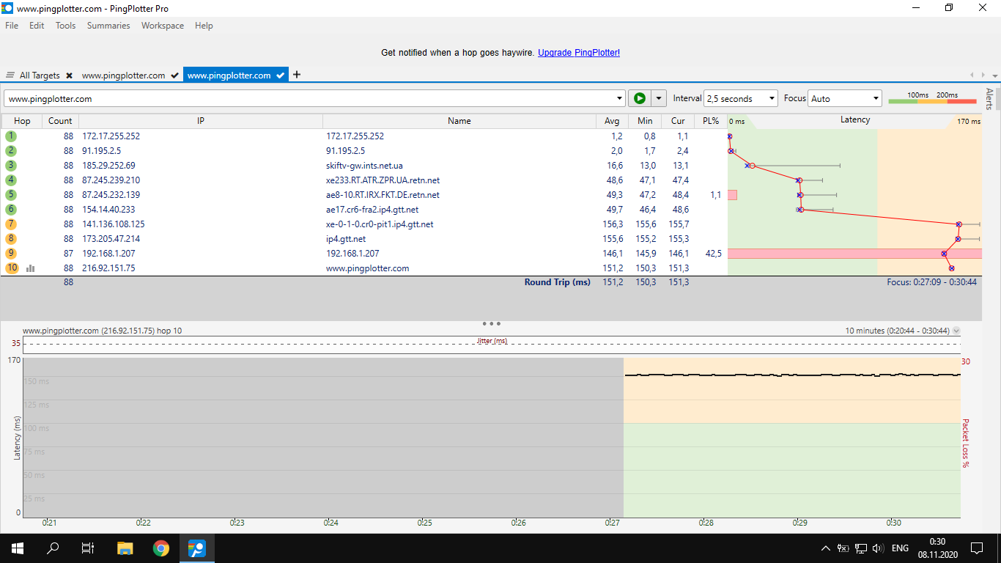Sort by the Name column header
The height and width of the screenshot is (563, 1001).
pos(459,121)
